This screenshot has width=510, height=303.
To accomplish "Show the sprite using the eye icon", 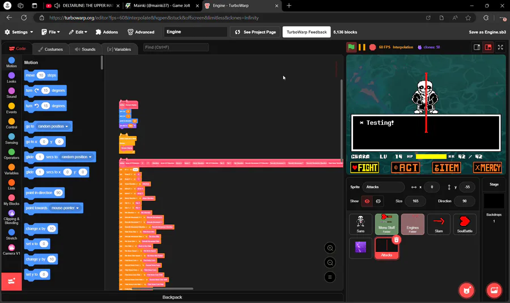I will click(x=367, y=201).
